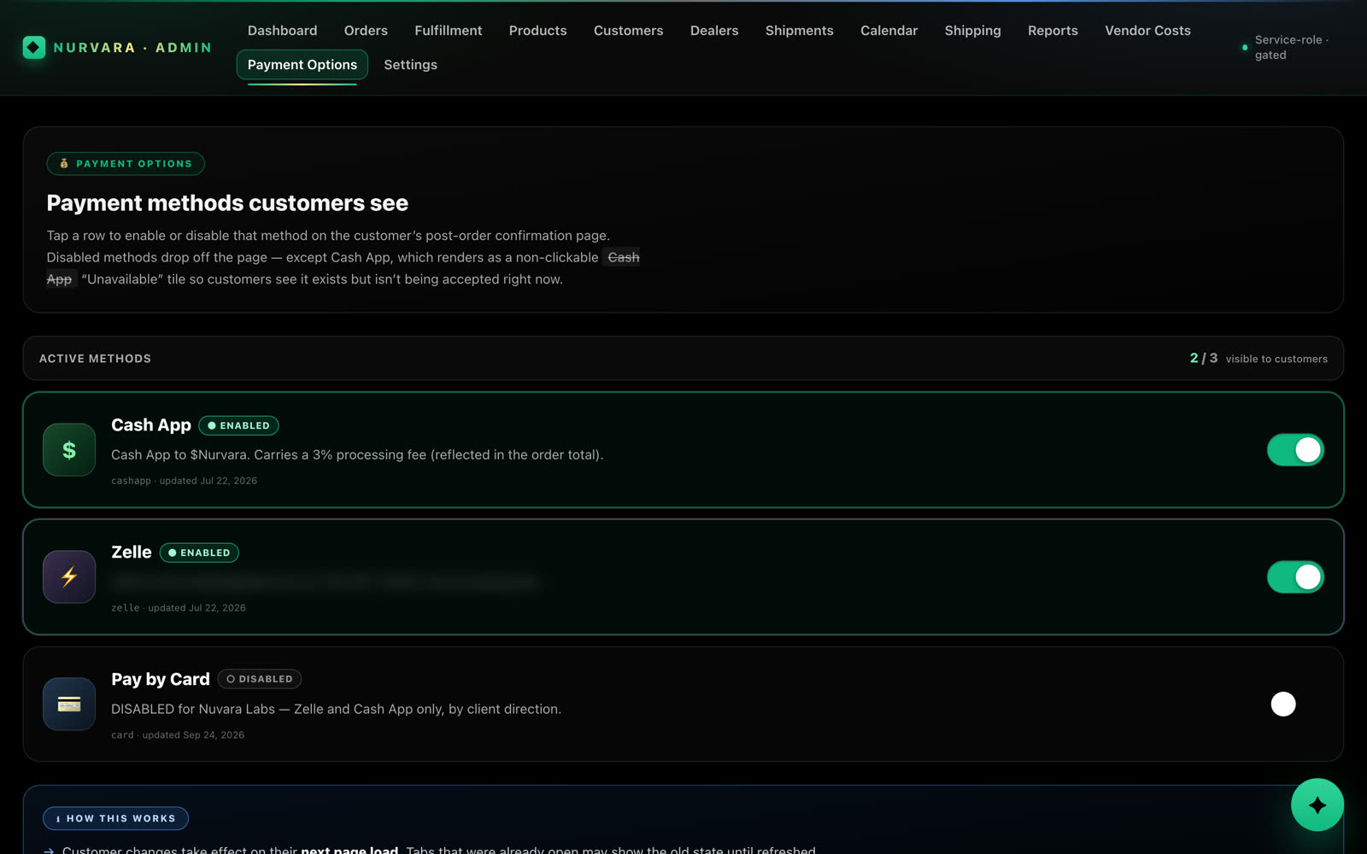This screenshot has height=854, width=1367.
Task: Open the Settings tab
Action: click(x=410, y=65)
